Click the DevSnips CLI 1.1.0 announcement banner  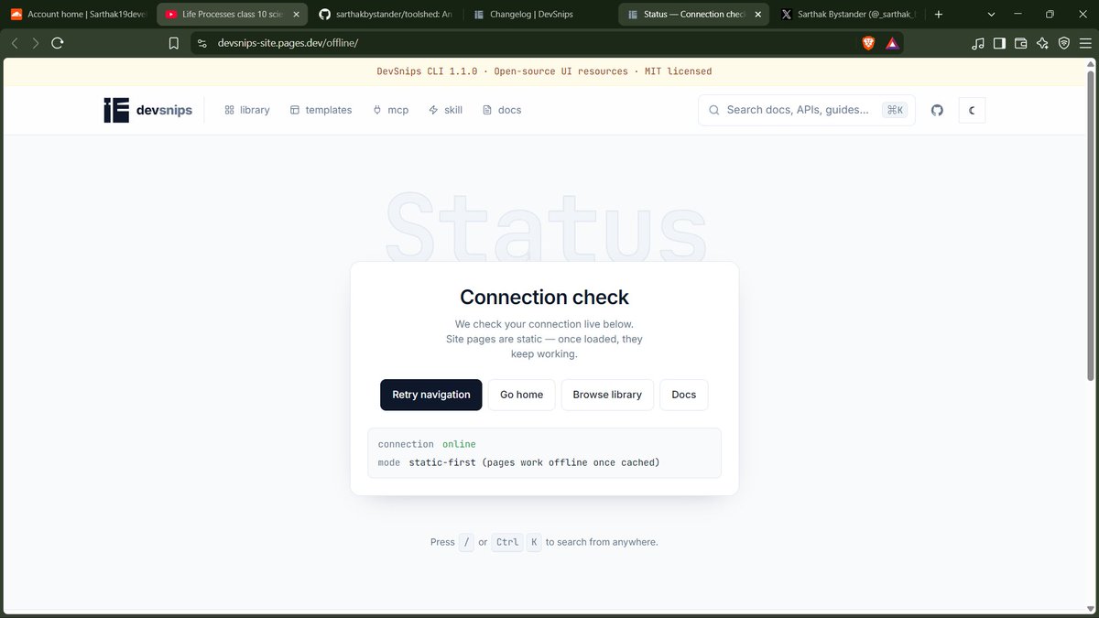pos(544,71)
